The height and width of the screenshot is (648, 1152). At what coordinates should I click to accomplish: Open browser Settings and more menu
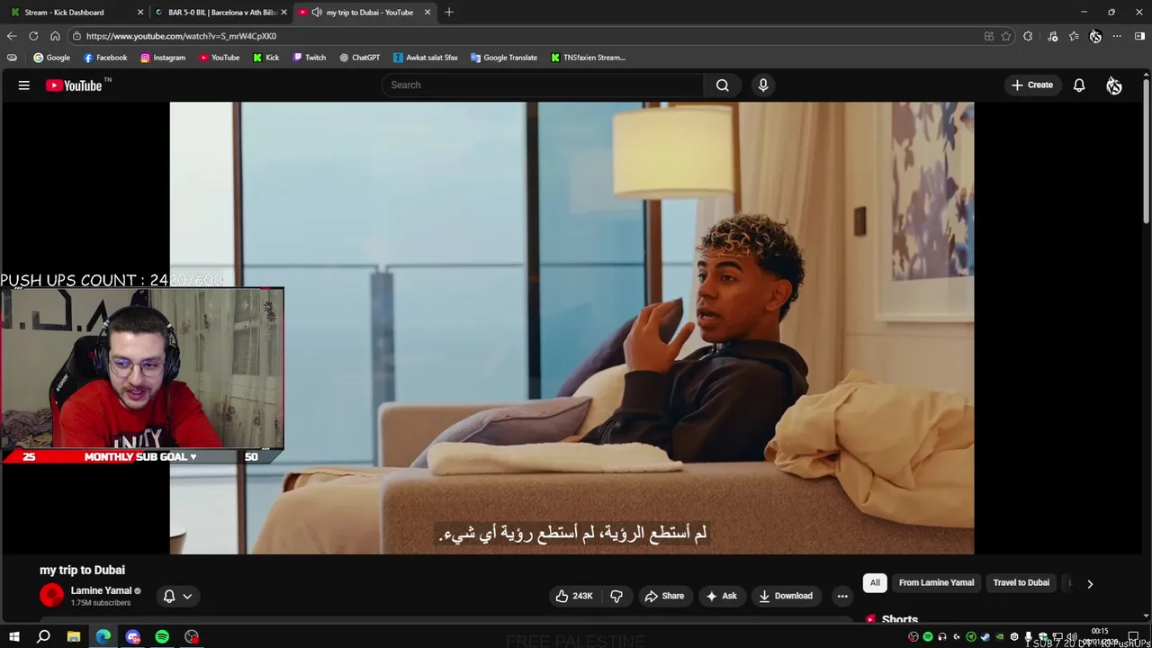[1117, 36]
